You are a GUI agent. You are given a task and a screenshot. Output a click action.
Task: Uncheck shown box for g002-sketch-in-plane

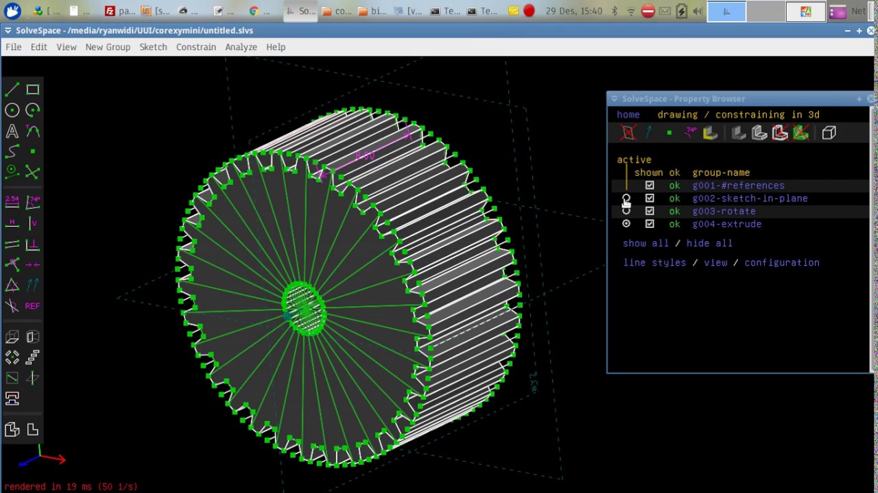(650, 199)
